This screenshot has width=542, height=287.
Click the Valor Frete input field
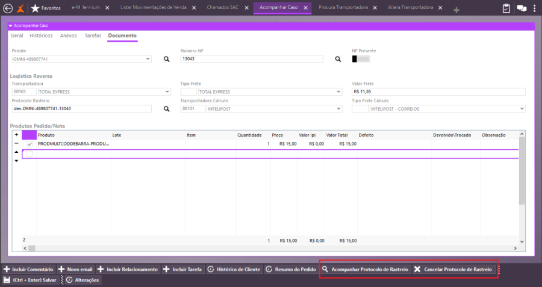438,92
